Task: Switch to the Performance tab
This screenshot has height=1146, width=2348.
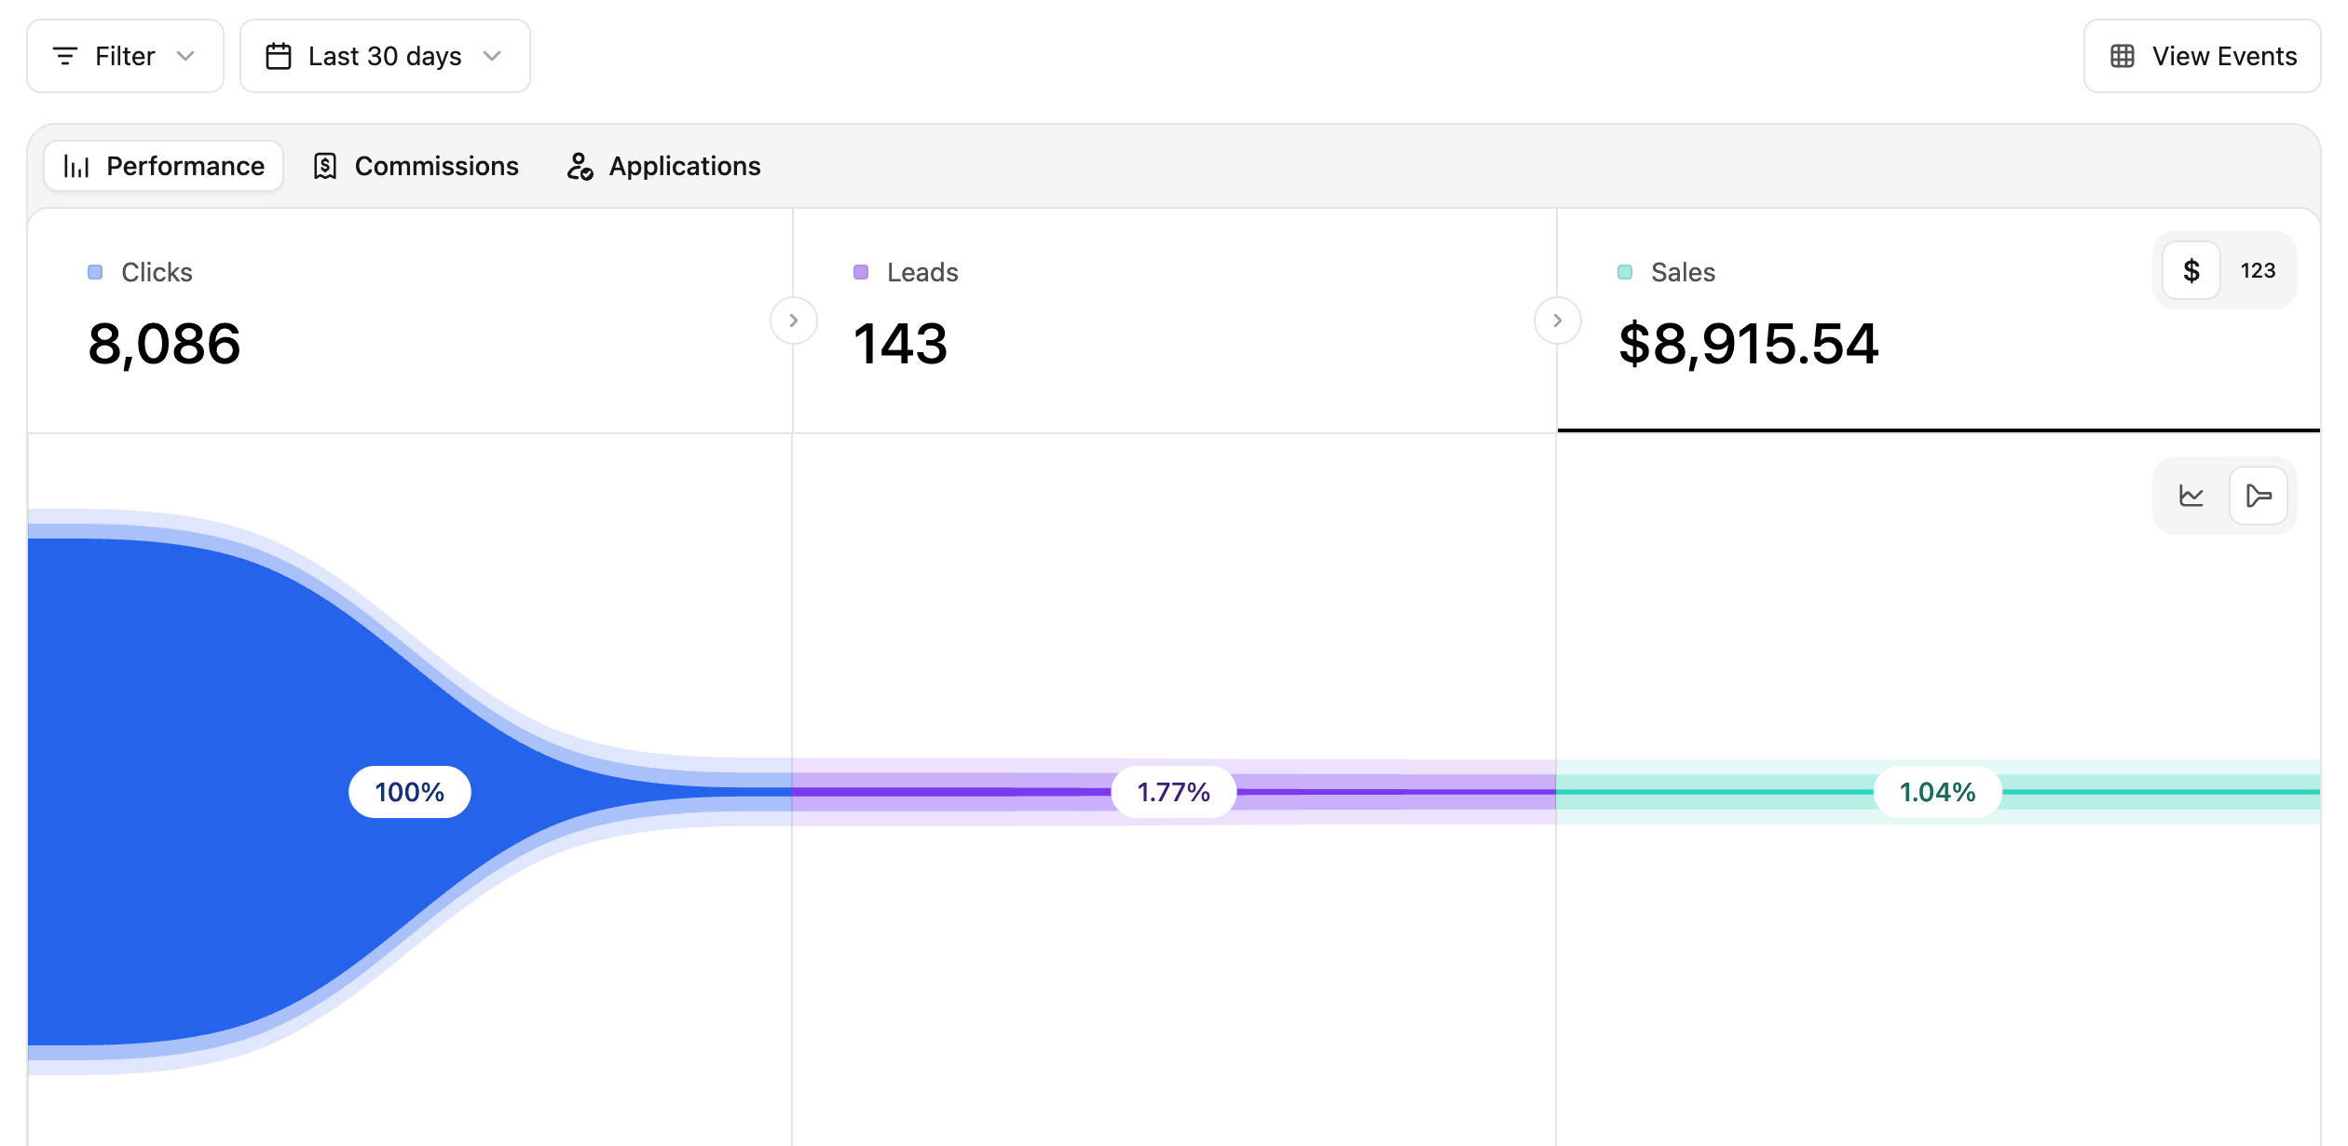Action: (164, 166)
